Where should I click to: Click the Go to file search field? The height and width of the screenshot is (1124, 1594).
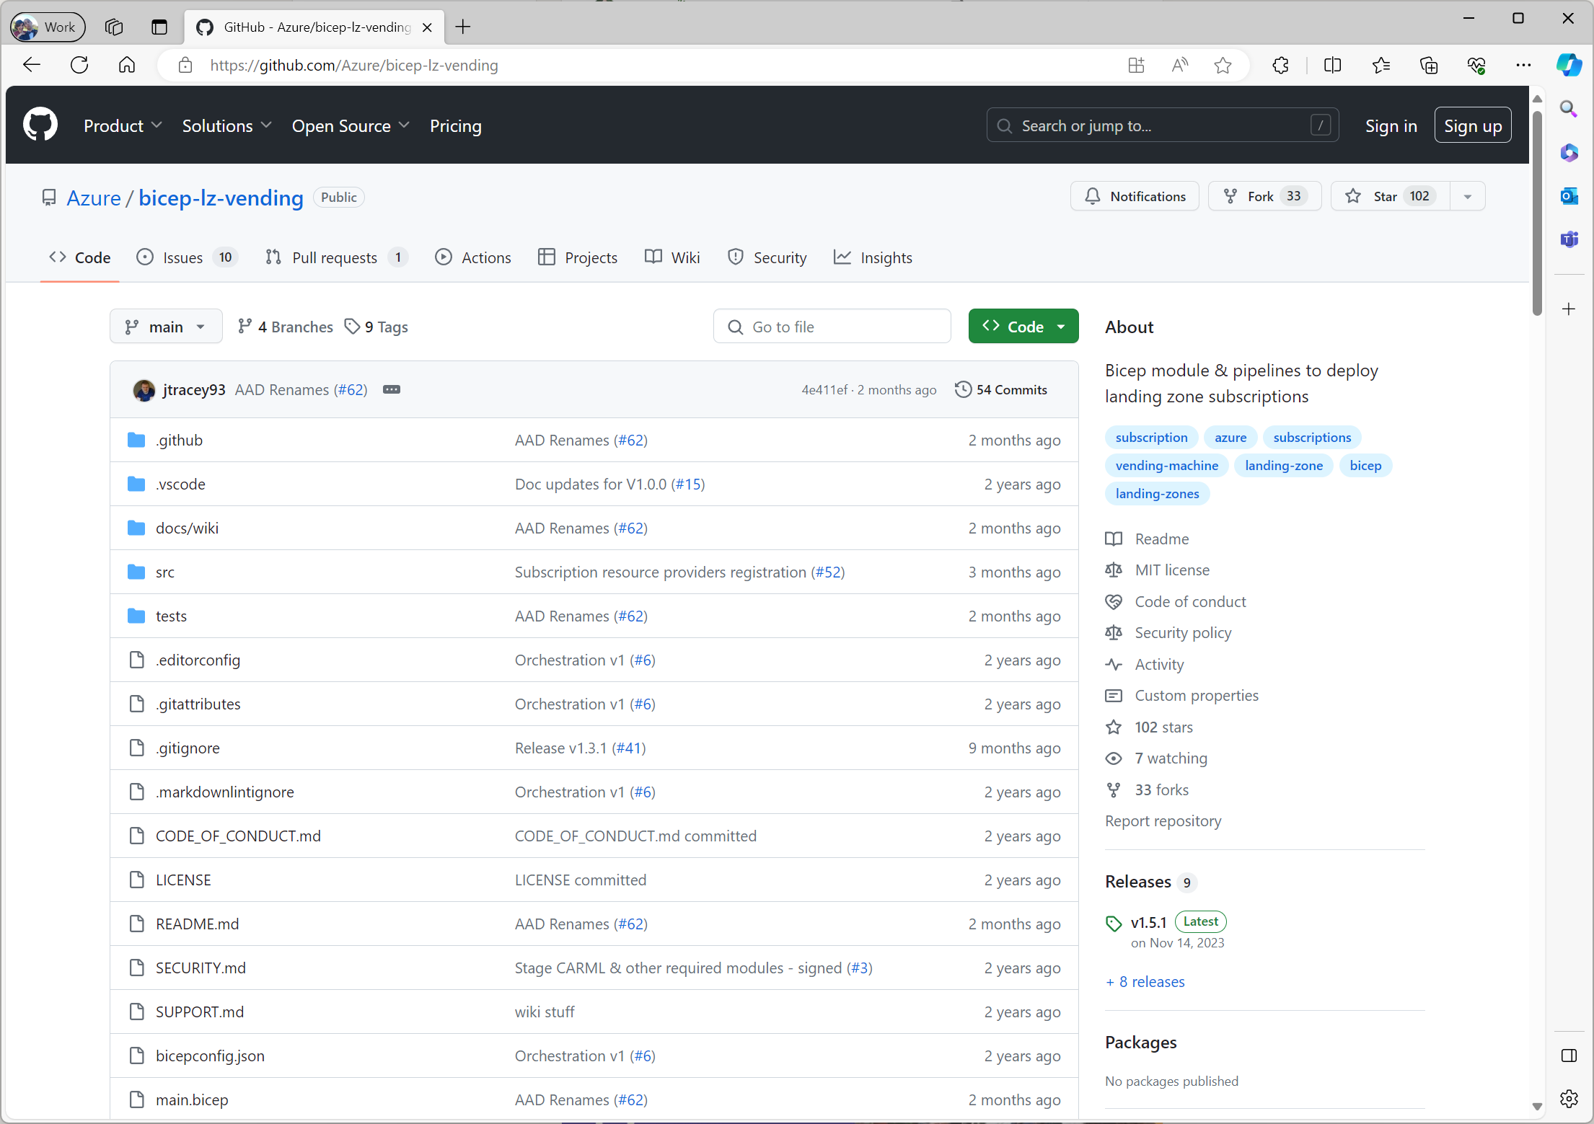pos(832,327)
